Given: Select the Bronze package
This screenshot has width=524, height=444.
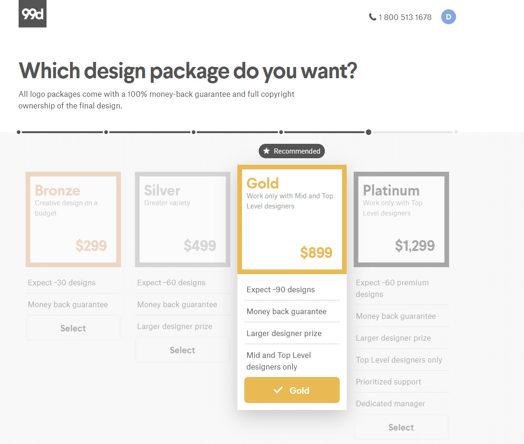Looking at the screenshot, I should click(73, 328).
